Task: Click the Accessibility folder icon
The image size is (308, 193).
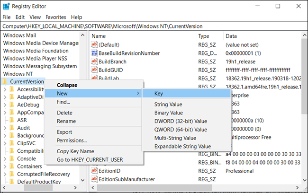Action: point(12,89)
